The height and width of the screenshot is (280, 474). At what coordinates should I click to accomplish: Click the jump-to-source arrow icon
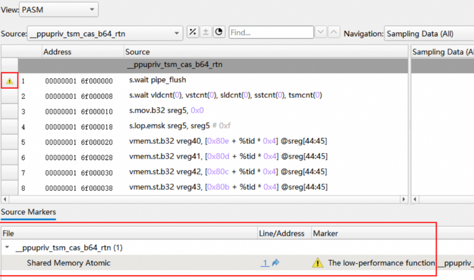tap(275, 263)
